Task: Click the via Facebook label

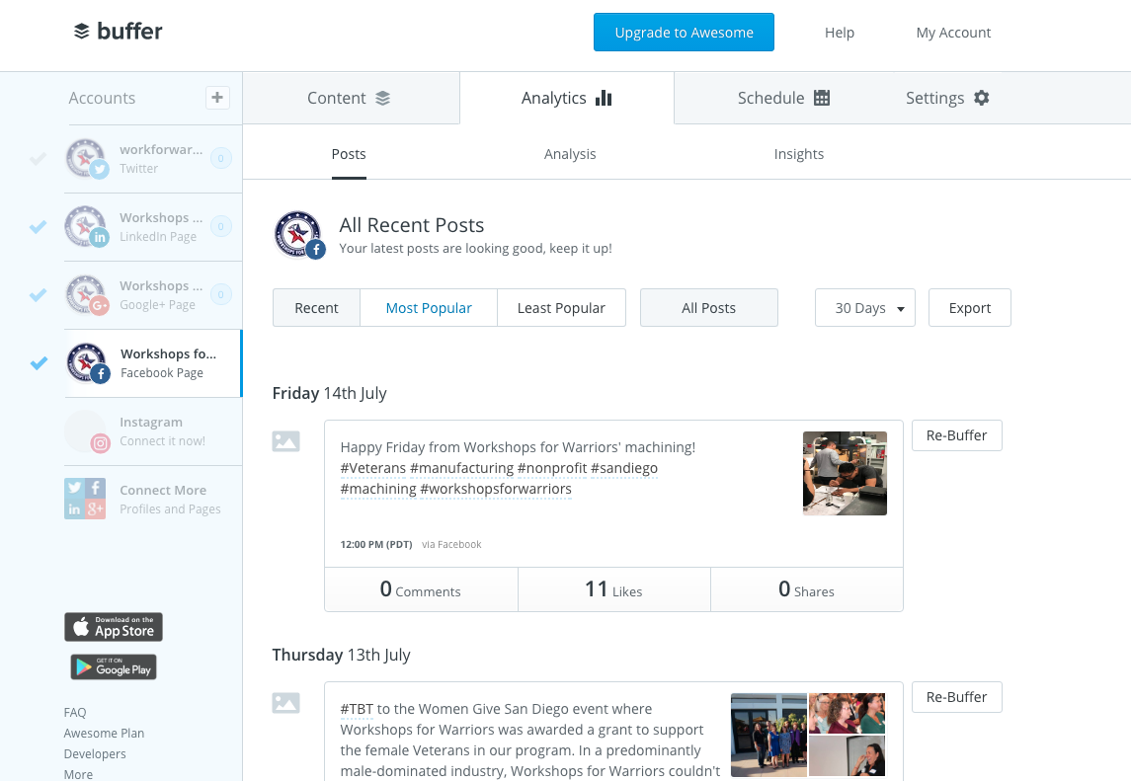Action: click(x=451, y=544)
